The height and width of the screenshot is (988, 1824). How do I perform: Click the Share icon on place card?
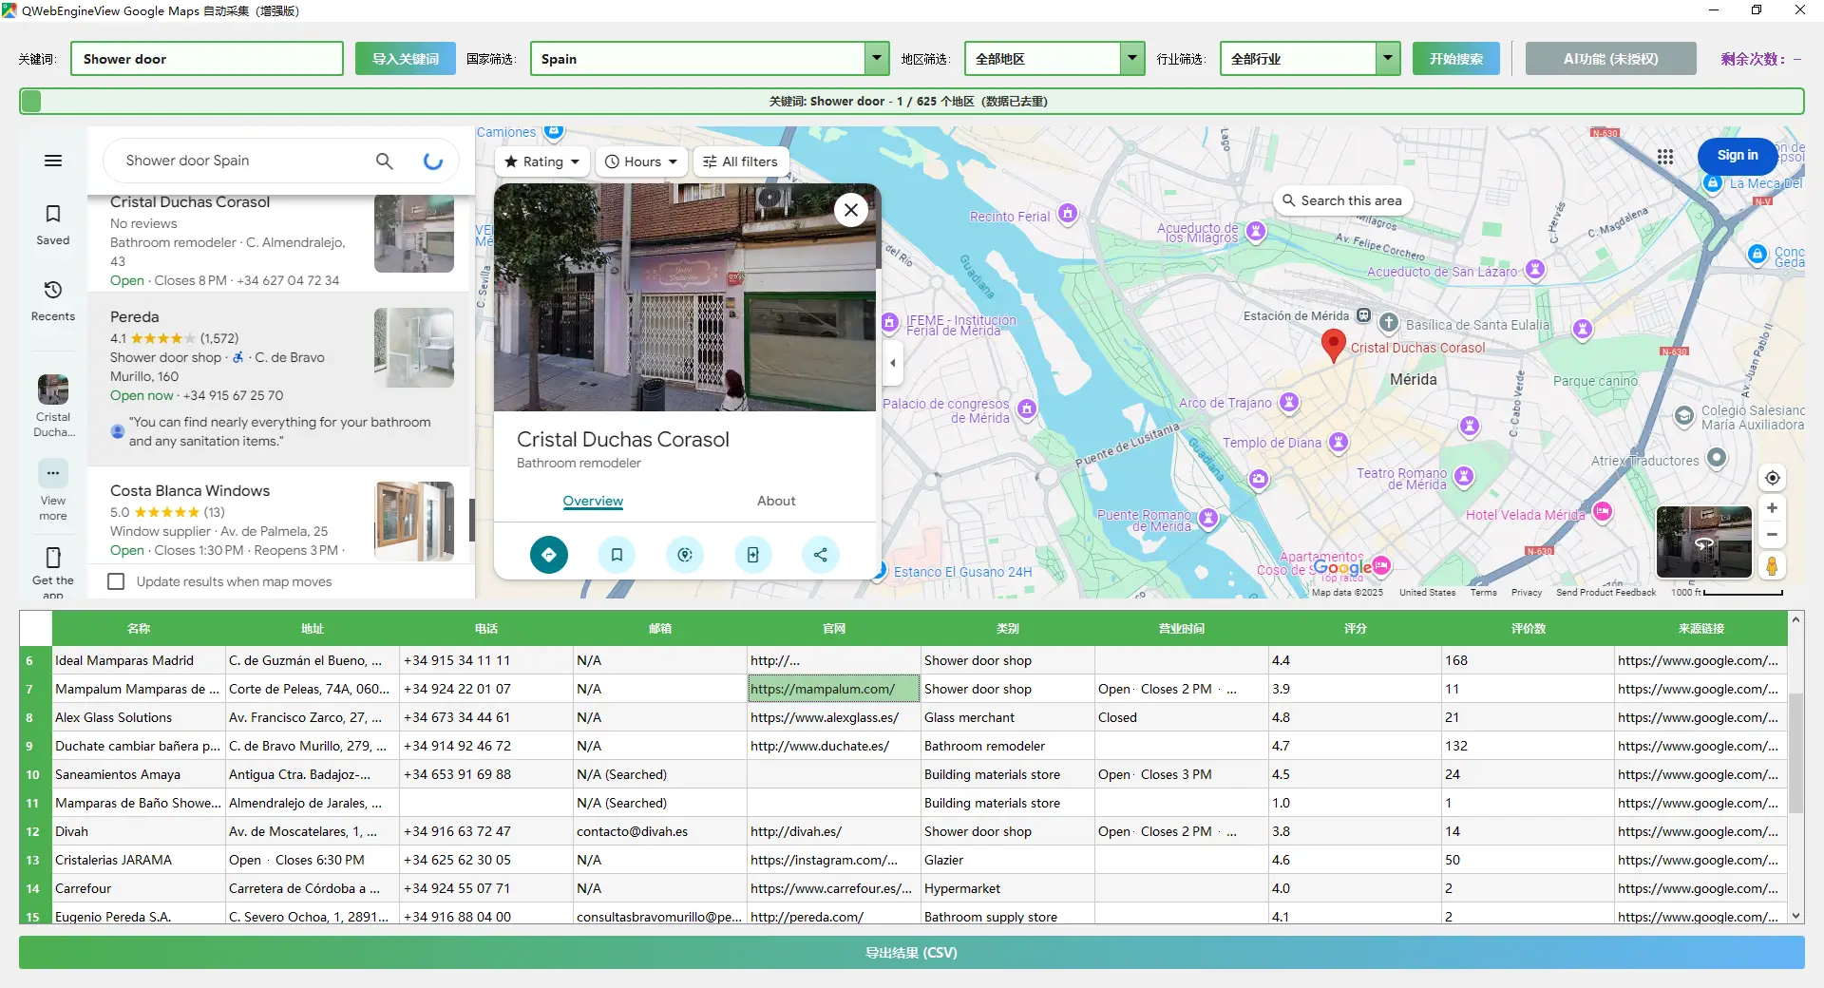click(821, 555)
